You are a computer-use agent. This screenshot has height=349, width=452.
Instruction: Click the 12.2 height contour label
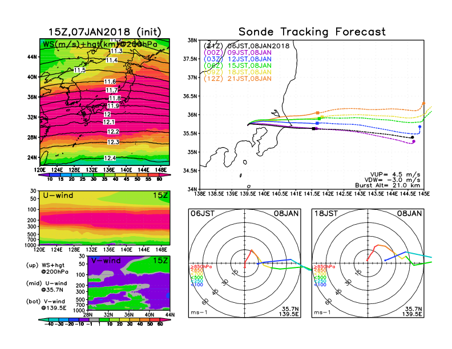click(113, 132)
